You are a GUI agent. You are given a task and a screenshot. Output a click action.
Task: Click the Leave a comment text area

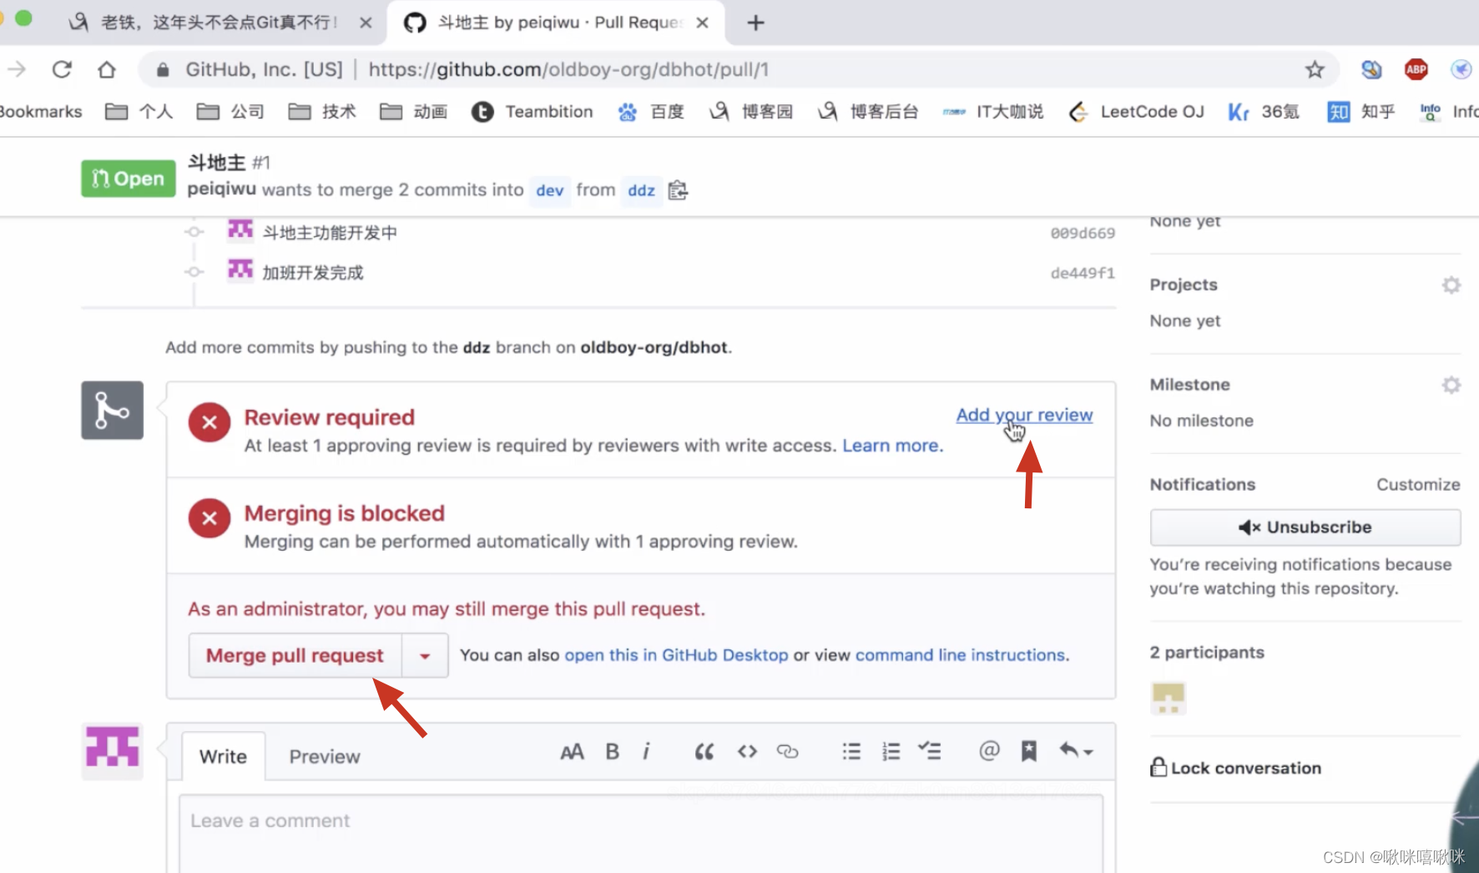[x=641, y=834]
